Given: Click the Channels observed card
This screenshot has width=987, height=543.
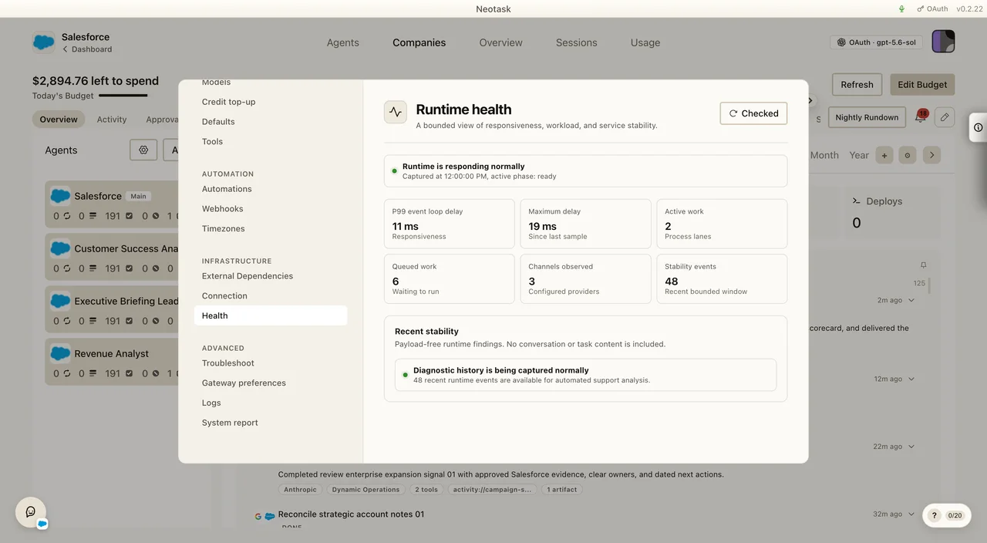Looking at the screenshot, I should (585, 279).
